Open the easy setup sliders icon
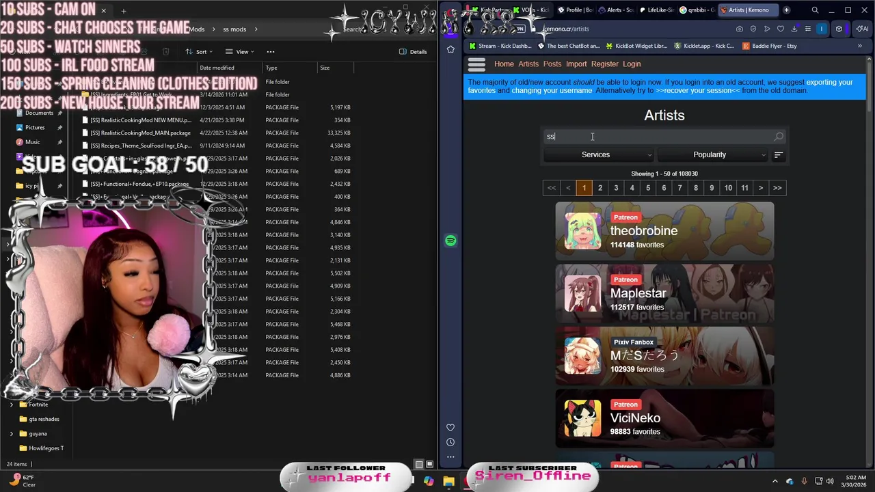Viewport: 875px width, 492px height. pyautogui.click(x=807, y=29)
